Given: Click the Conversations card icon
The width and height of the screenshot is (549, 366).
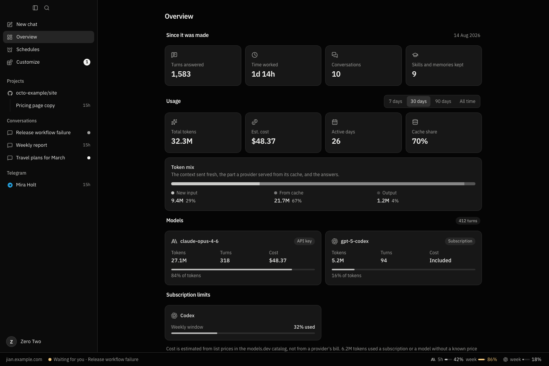Looking at the screenshot, I should click(335, 55).
